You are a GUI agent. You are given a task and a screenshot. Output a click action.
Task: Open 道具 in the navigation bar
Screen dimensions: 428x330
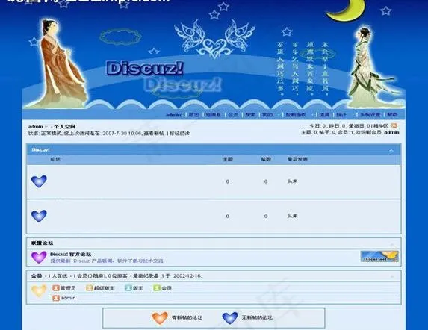324,115
